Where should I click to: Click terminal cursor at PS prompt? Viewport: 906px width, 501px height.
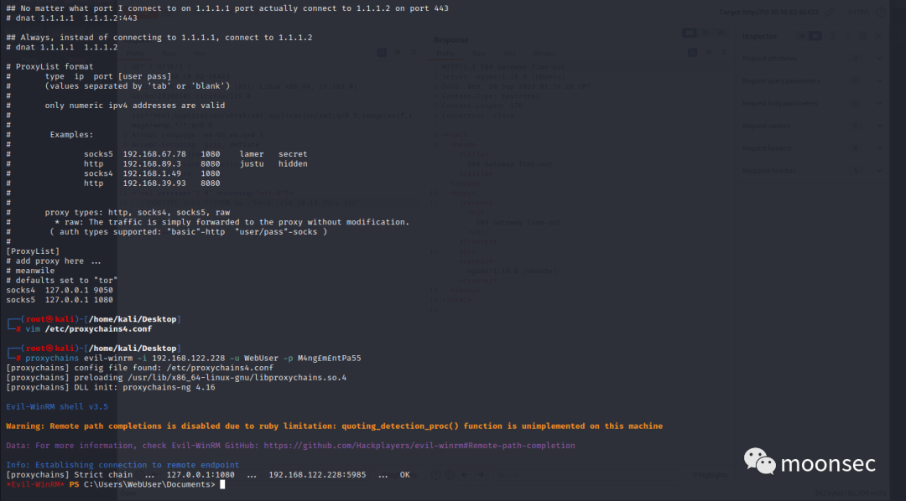pyautogui.click(x=222, y=484)
